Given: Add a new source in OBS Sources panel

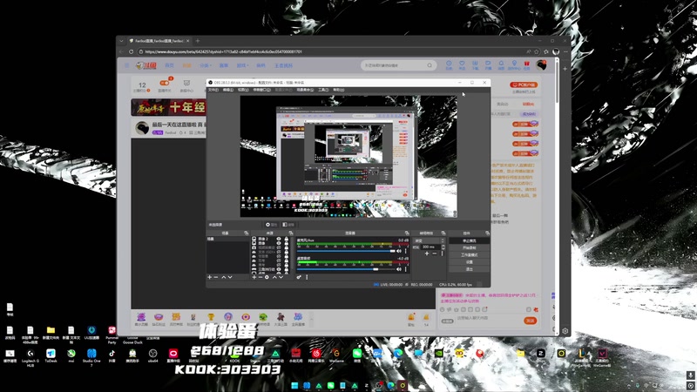Looking at the screenshot, I should click(254, 277).
